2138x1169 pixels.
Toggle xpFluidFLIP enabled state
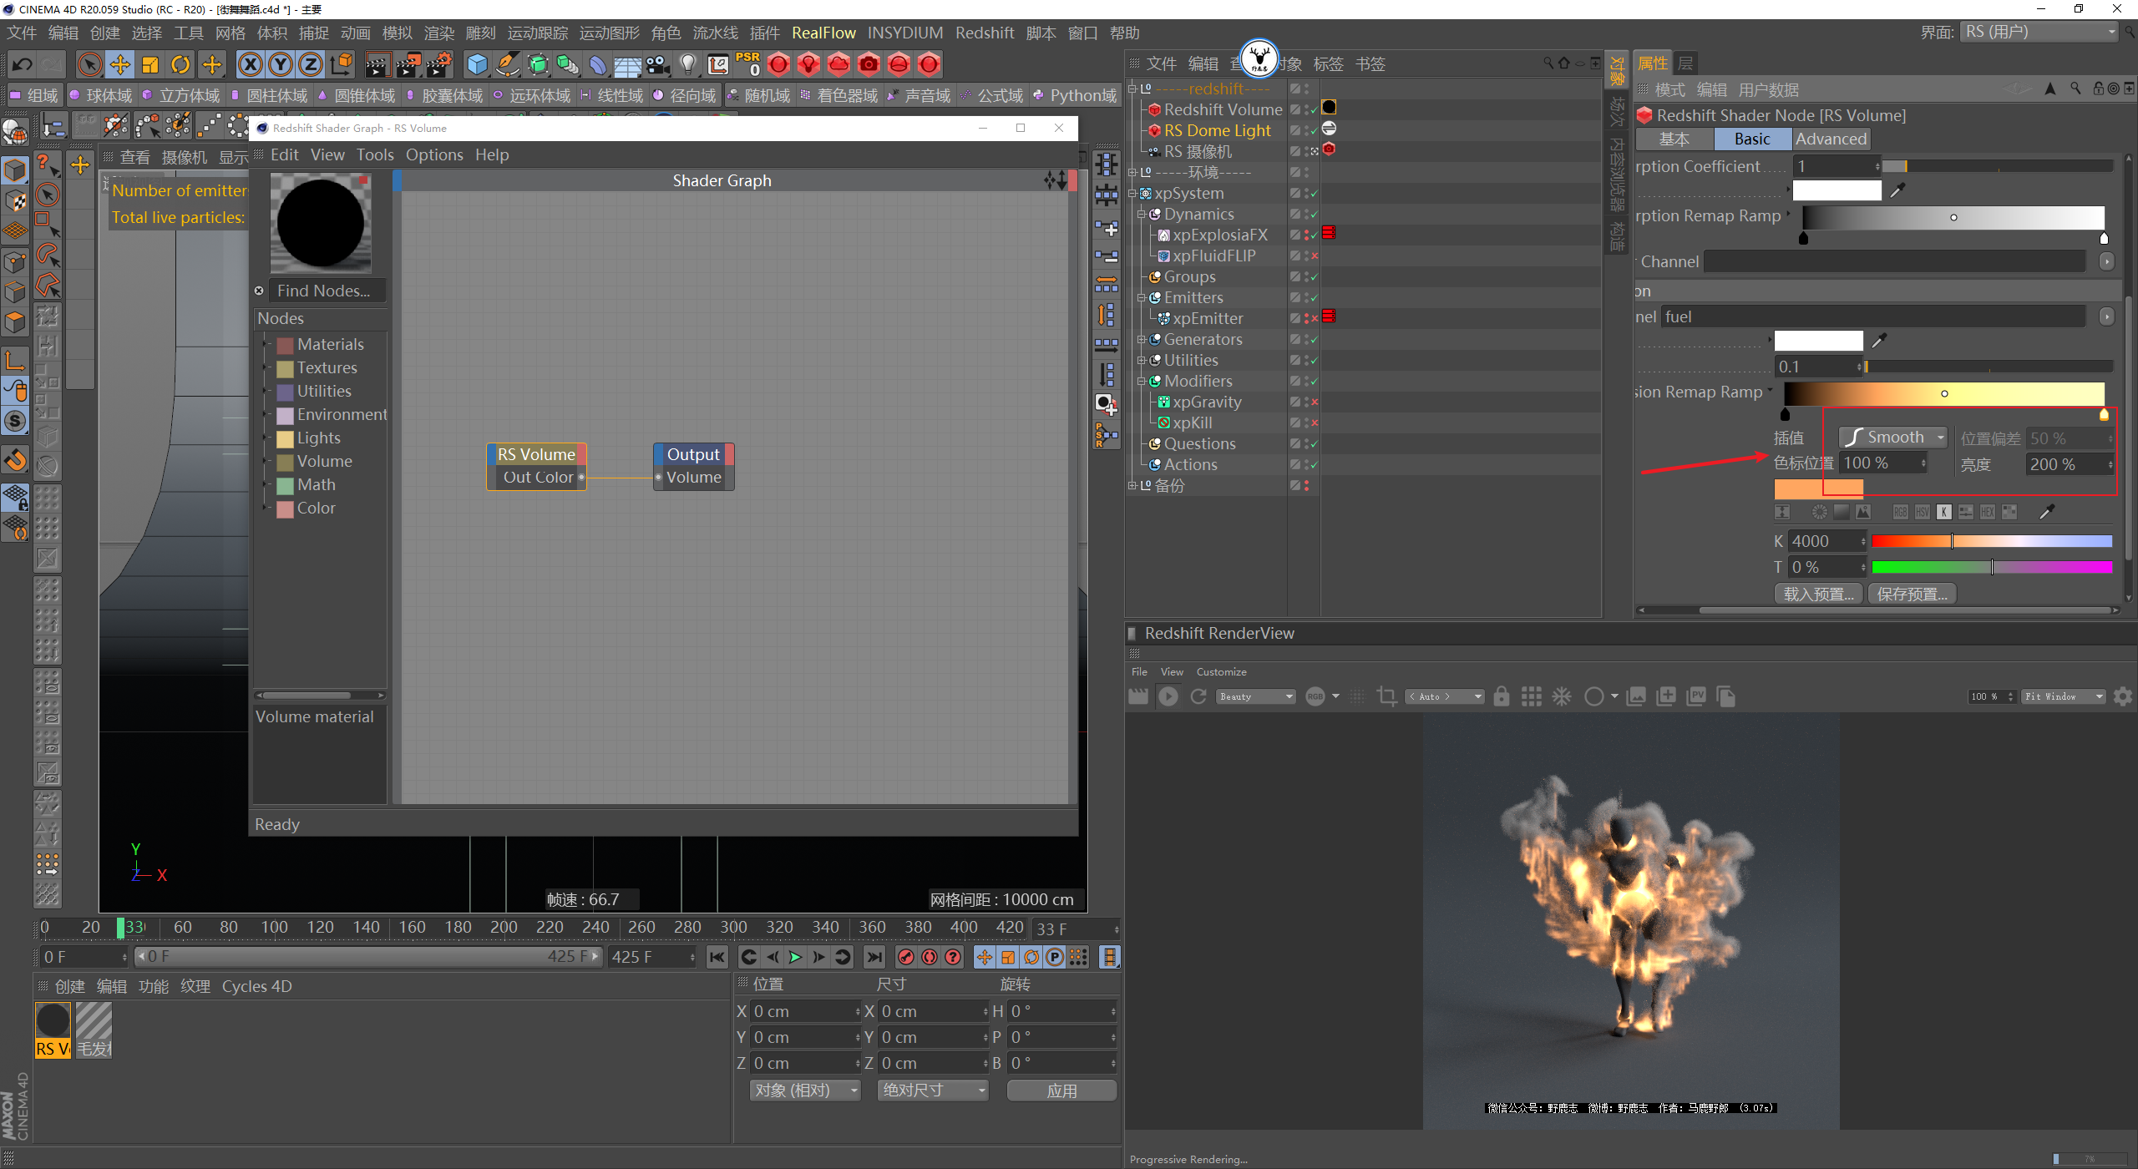(1314, 256)
